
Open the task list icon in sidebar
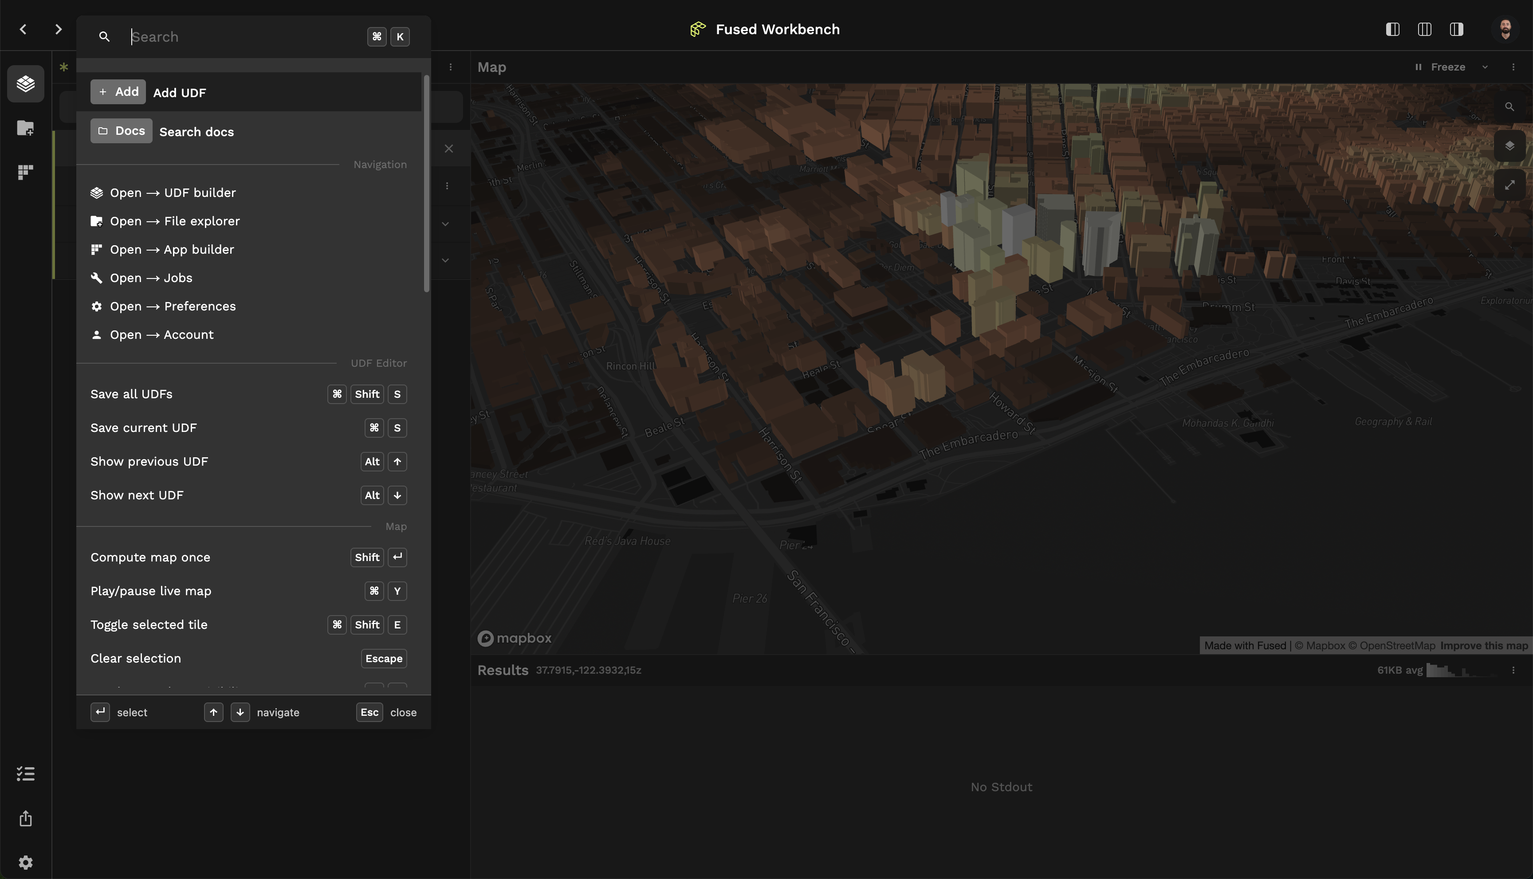[x=25, y=774]
